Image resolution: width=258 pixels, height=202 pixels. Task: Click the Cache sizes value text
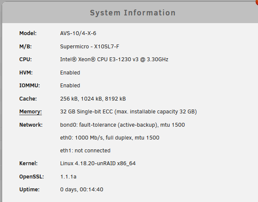pos(93,99)
